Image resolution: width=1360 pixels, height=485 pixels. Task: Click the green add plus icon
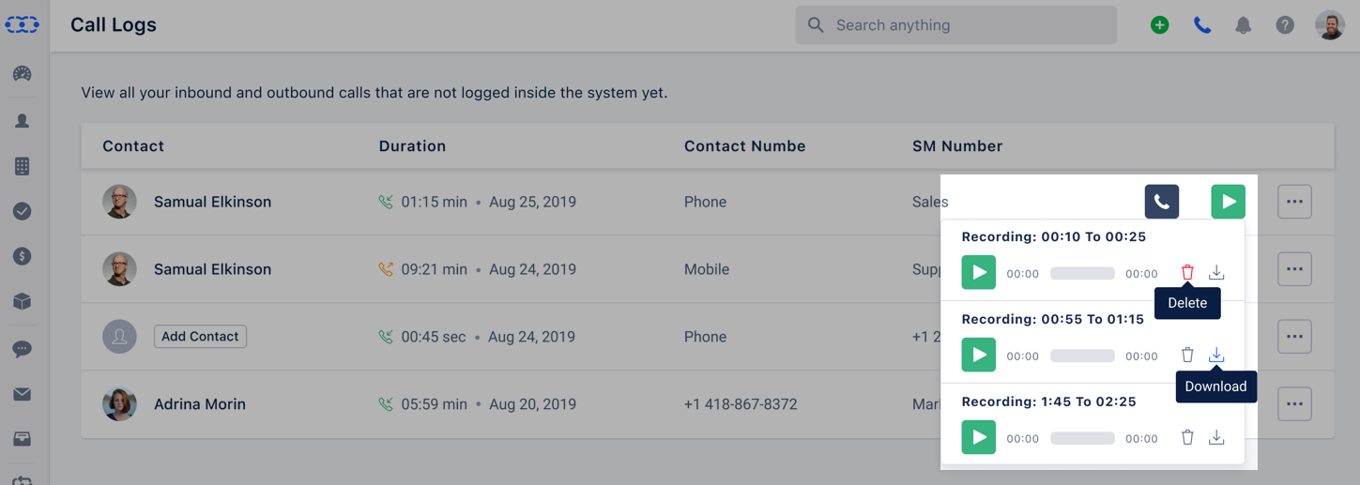click(1159, 25)
